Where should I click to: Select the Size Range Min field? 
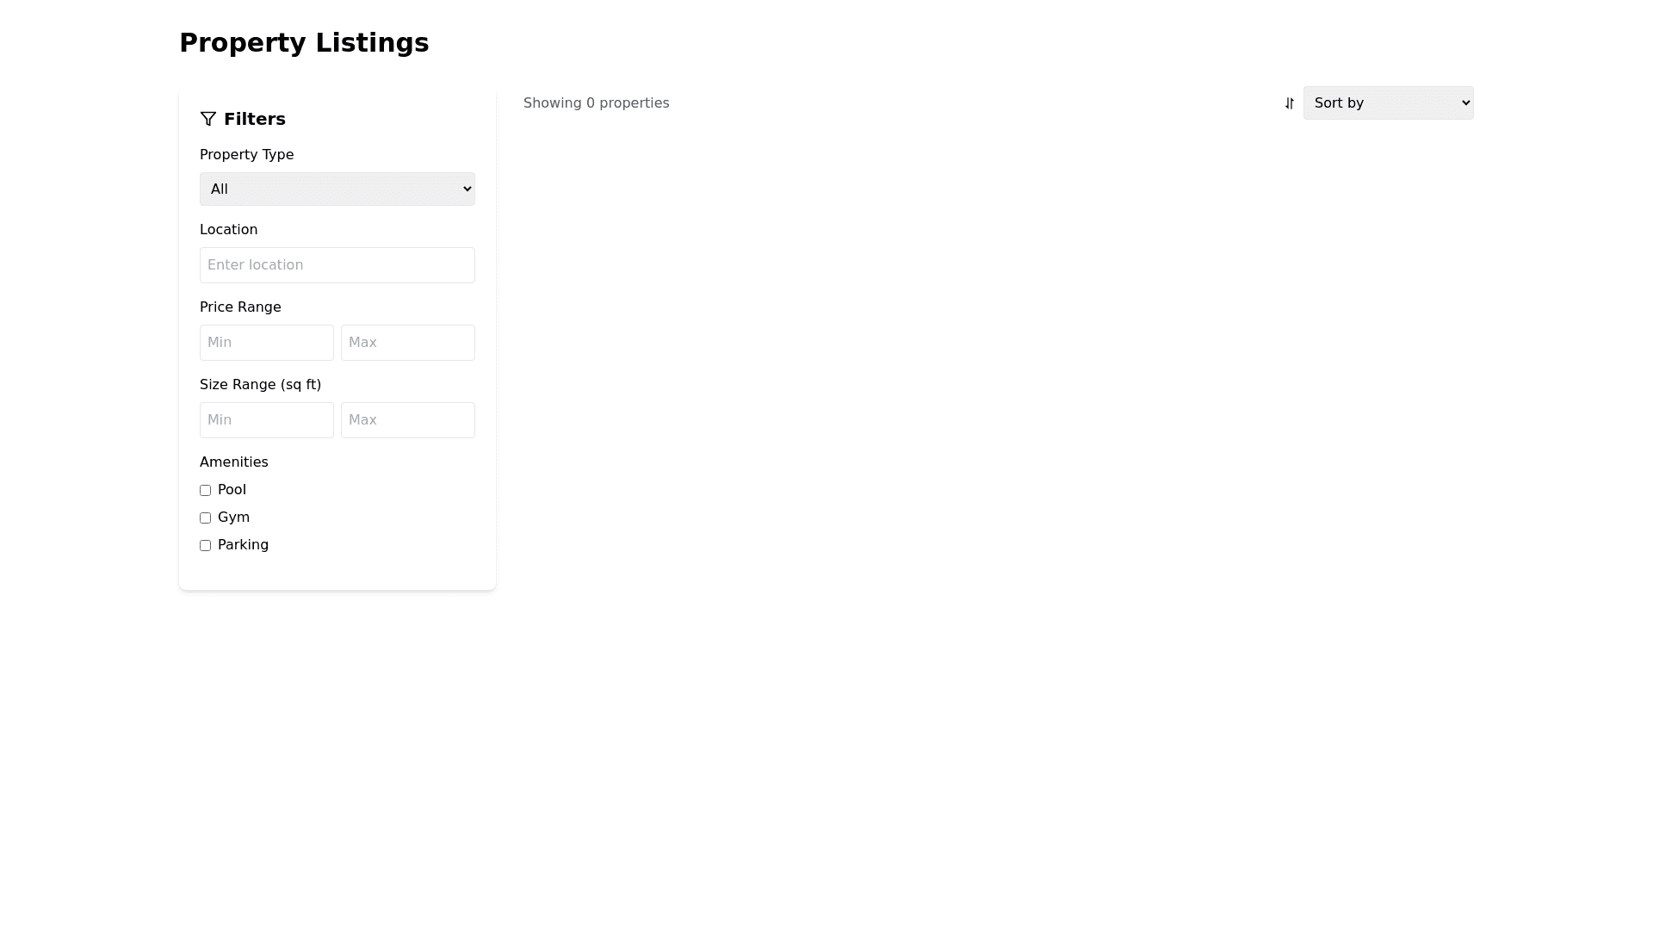click(x=266, y=420)
